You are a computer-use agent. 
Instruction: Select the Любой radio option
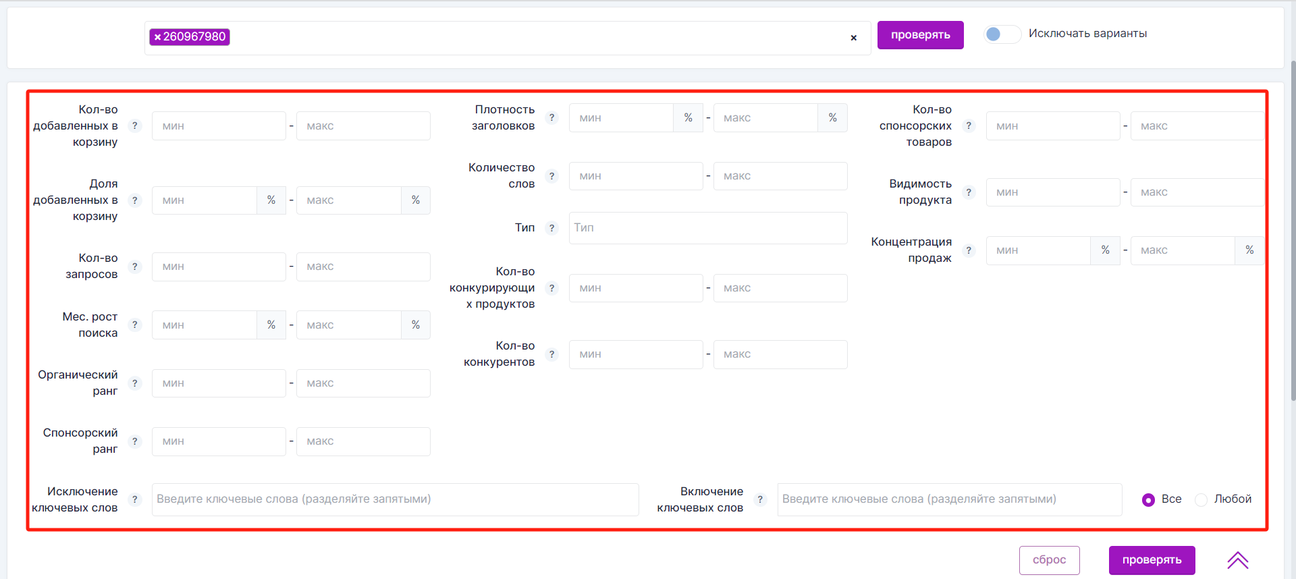[1201, 500]
